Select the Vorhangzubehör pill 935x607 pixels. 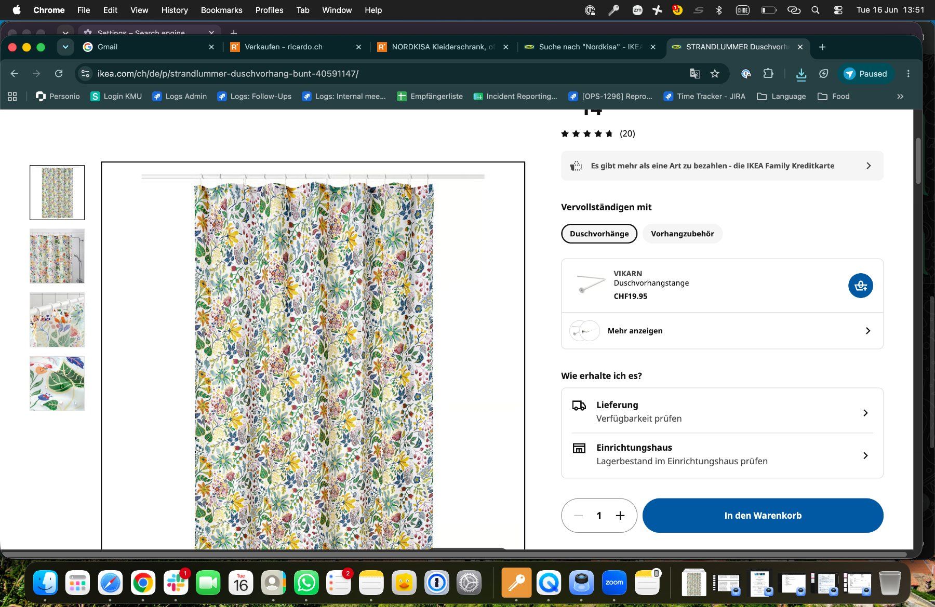(682, 234)
